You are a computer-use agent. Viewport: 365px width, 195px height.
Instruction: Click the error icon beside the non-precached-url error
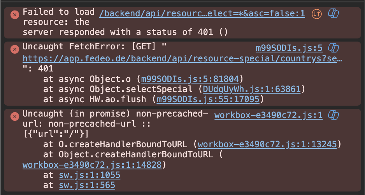point(14,117)
